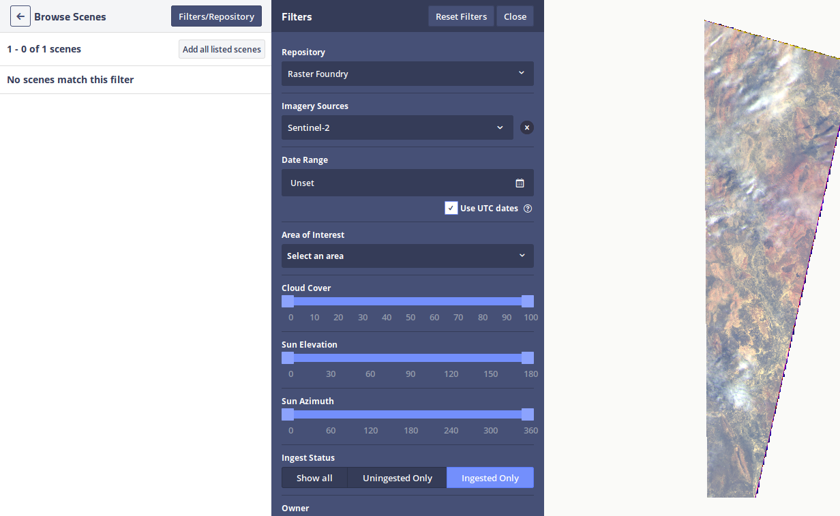Select Ingested Only ingest status

[490, 478]
